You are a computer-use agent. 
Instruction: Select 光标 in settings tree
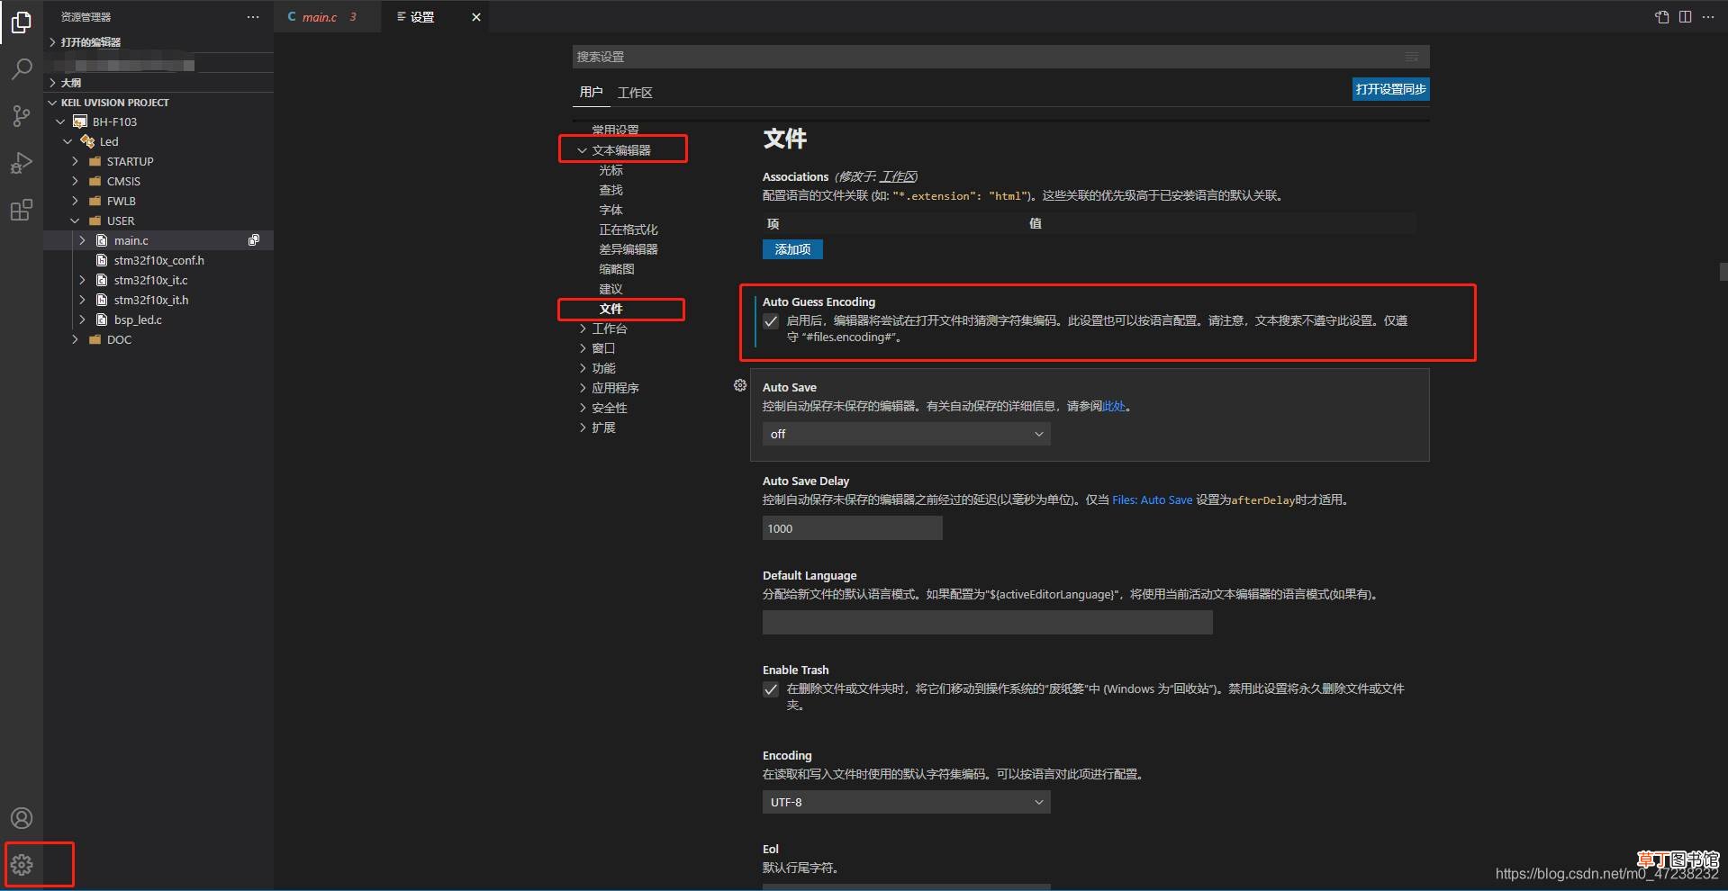click(611, 170)
